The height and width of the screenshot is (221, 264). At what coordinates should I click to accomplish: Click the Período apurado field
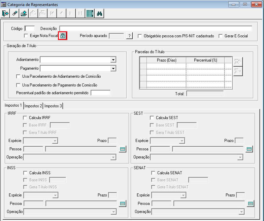coord(117,36)
